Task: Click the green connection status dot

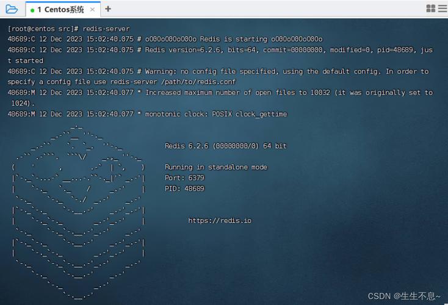Action: point(32,10)
